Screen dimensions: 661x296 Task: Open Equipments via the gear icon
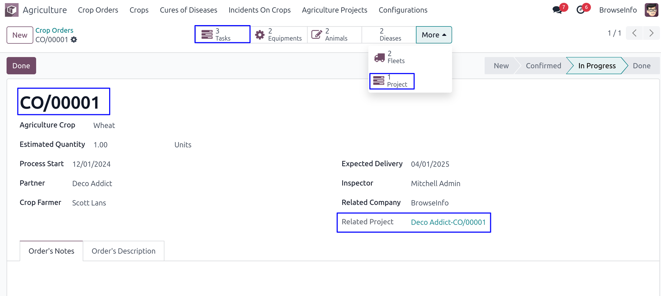click(x=260, y=35)
